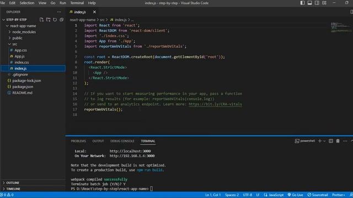353x198 pixels.
Task: Open the Go menu
Action: coord(53,3)
